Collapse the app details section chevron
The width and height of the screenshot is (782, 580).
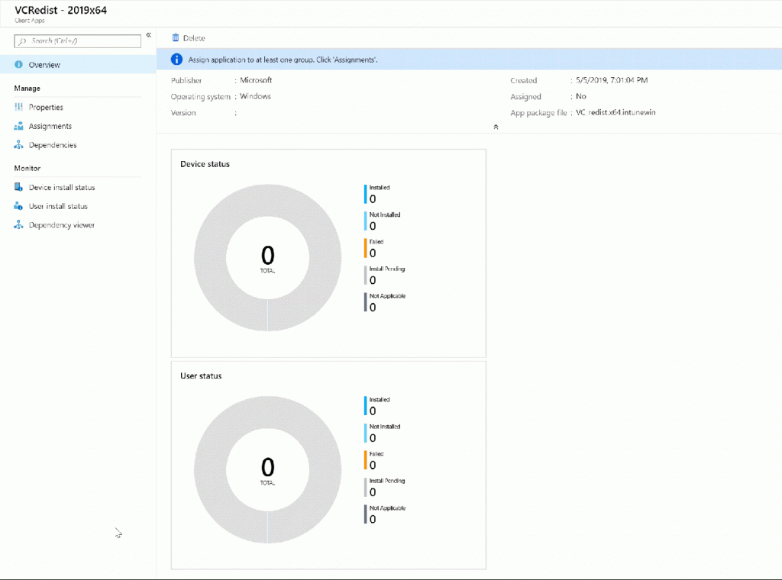[x=496, y=127]
